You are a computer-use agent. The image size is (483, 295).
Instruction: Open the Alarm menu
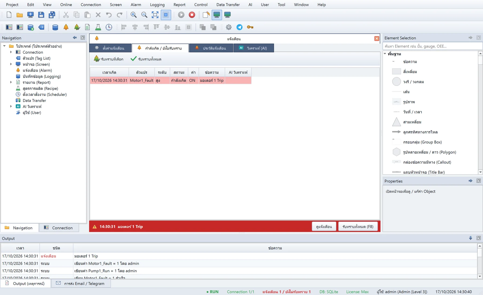(136, 5)
